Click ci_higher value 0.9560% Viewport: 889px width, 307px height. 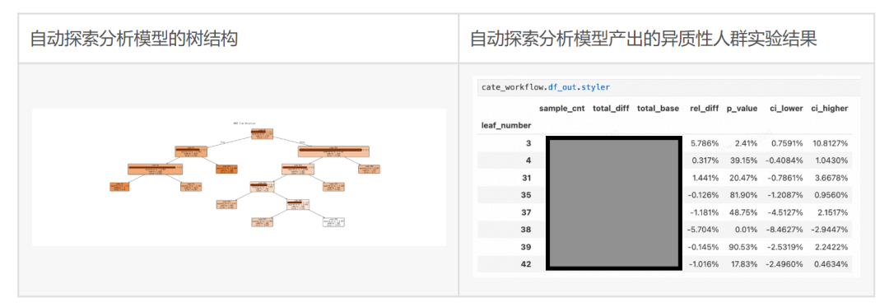click(832, 195)
